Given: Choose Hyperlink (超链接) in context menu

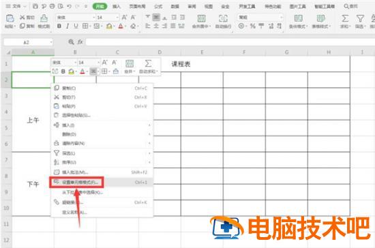Looking at the screenshot, I should 102,202.
